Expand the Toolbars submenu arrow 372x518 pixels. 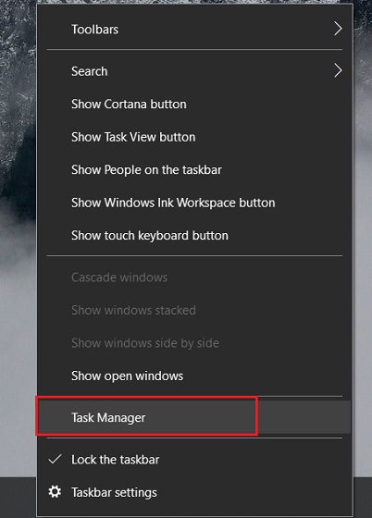pos(338,29)
